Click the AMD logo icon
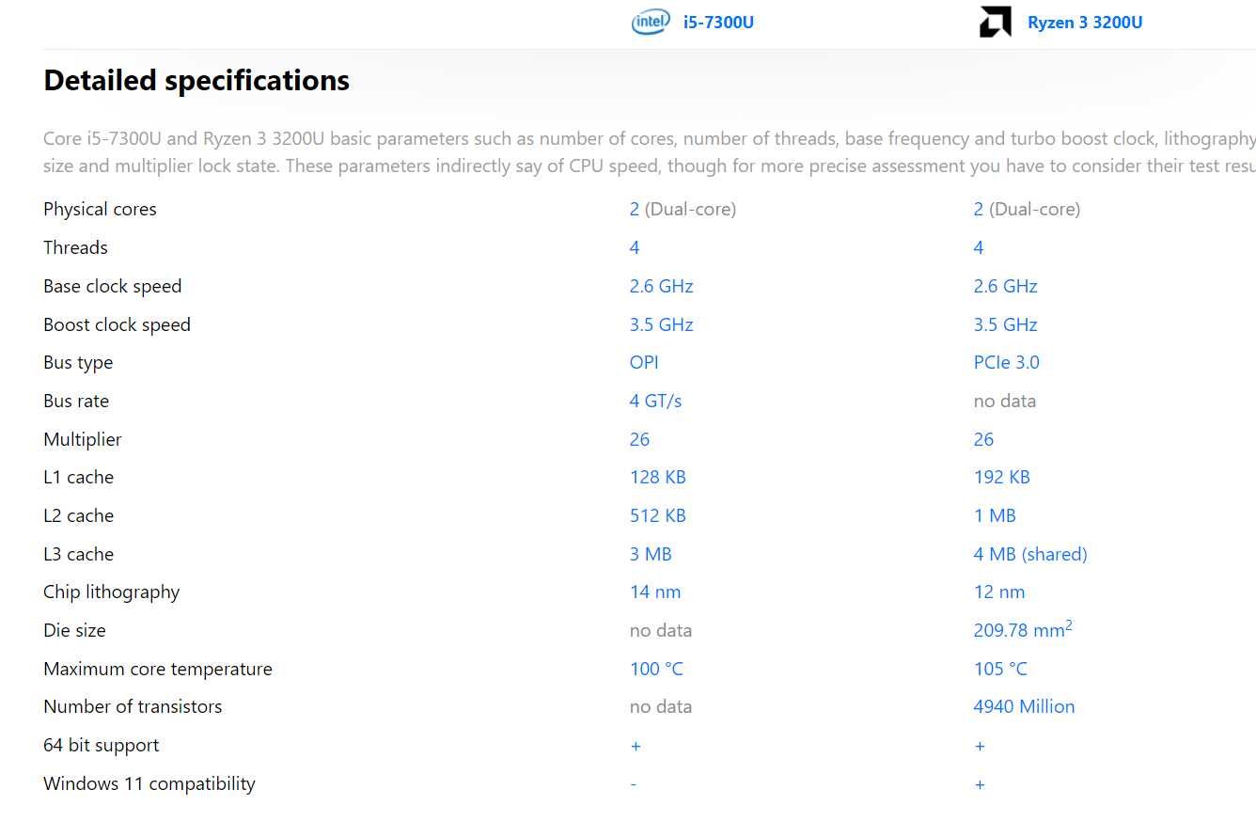The width and height of the screenshot is (1256, 821). pyautogui.click(x=995, y=23)
